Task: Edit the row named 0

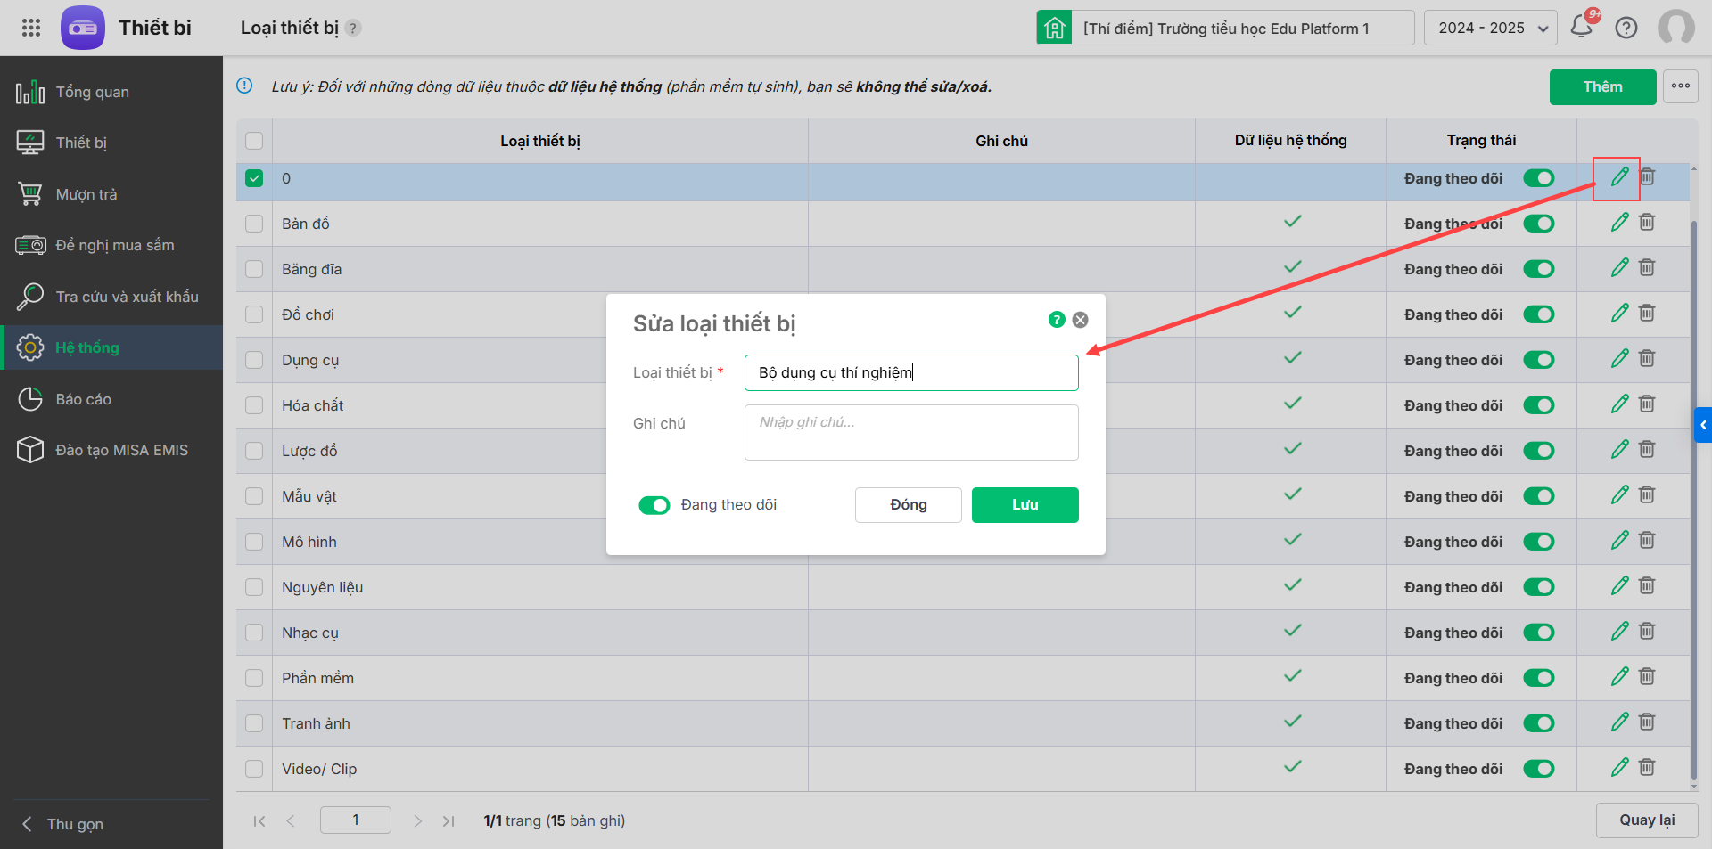Action: 1619,177
